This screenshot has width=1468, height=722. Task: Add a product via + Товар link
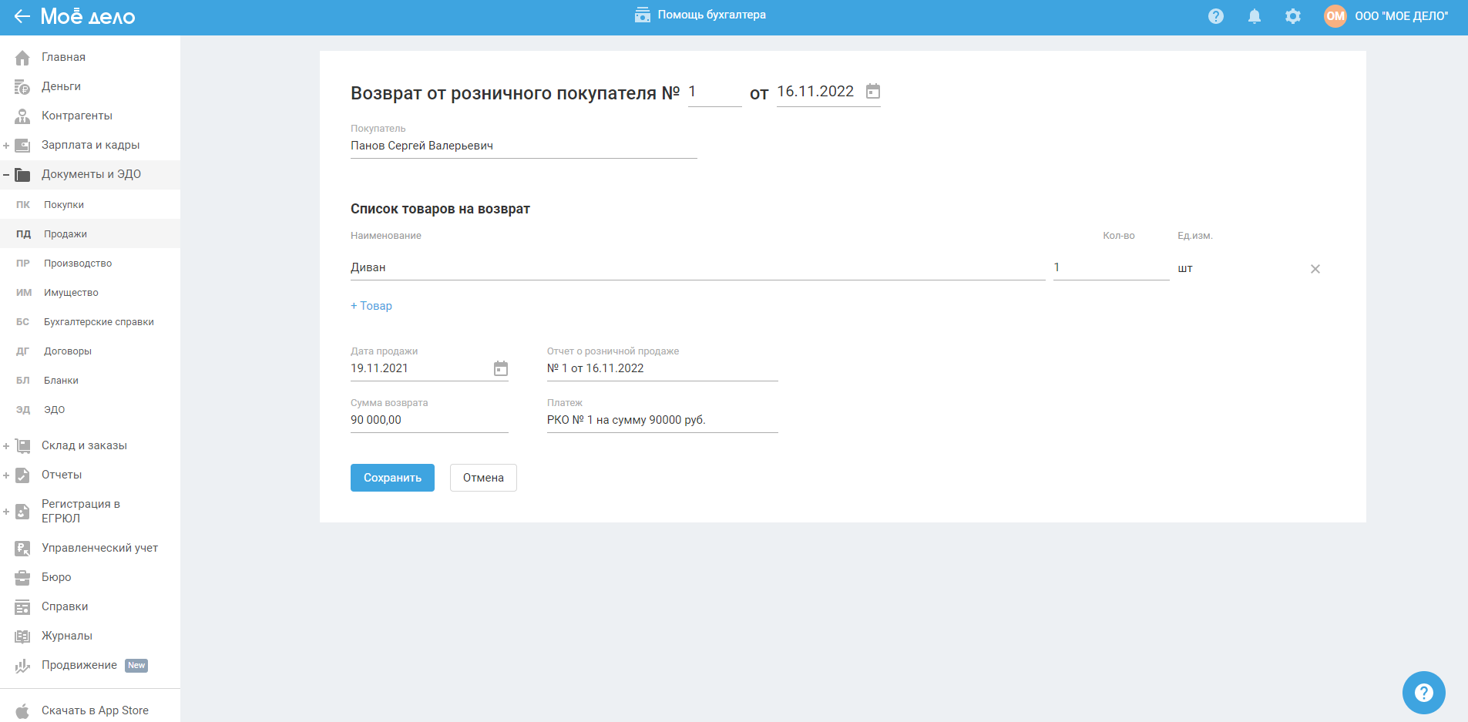(x=371, y=306)
